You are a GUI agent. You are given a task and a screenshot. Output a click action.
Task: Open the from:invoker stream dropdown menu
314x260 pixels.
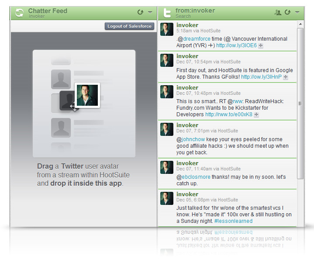pos(297,12)
